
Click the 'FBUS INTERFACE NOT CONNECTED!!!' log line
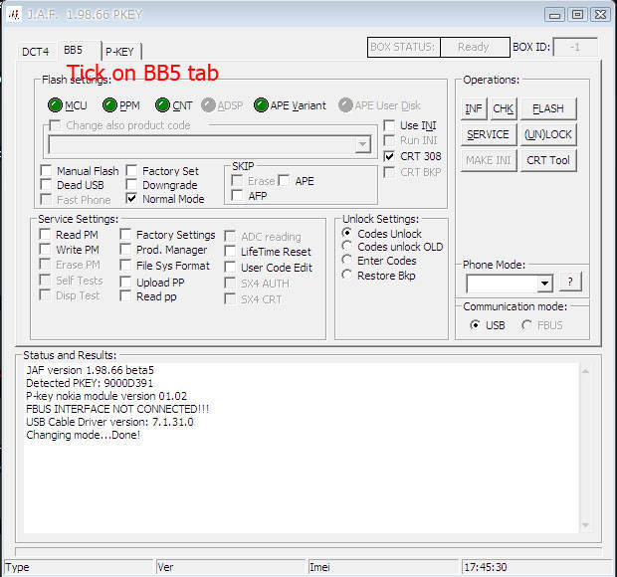pos(117,409)
